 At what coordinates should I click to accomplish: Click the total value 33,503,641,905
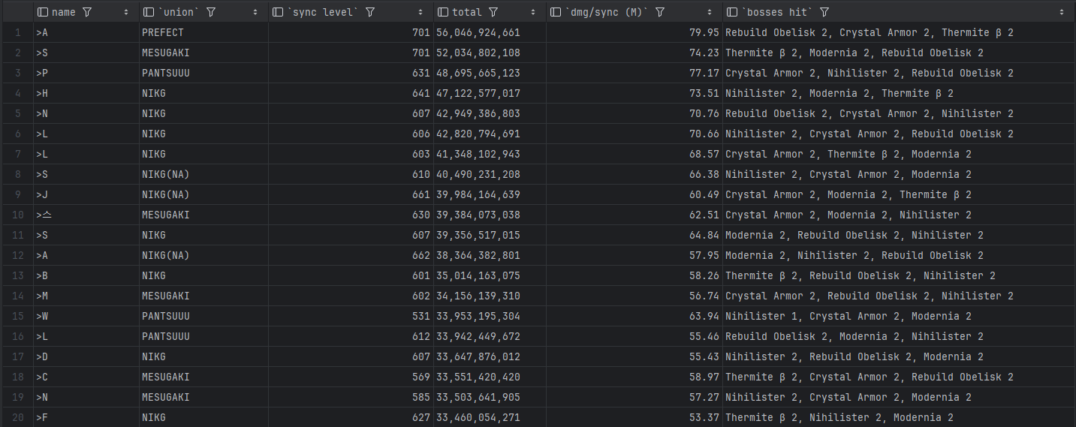pyautogui.click(x=478, y=398)
